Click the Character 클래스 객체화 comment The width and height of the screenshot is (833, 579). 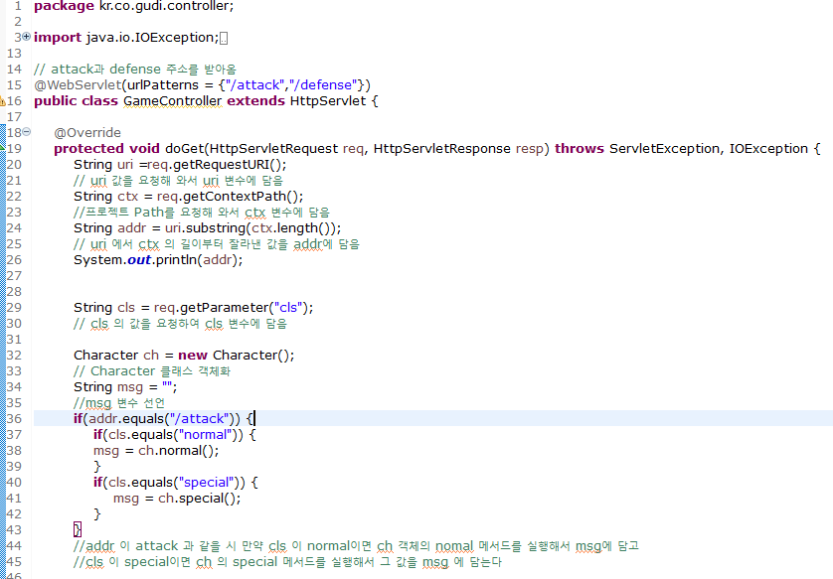[x=152, y=371]
